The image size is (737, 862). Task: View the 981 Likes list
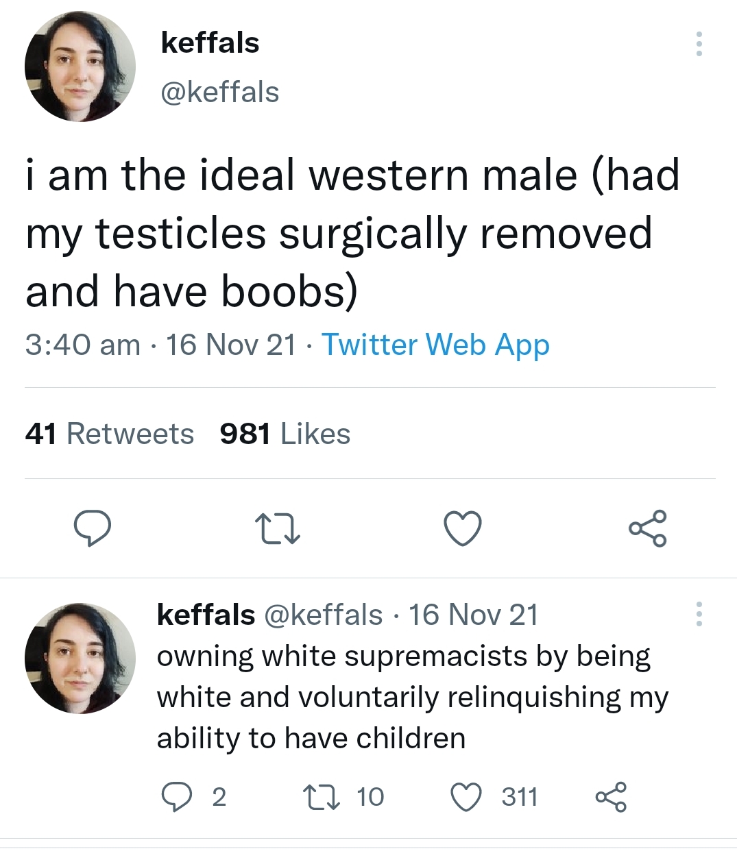pyautogui.click(x=285, y=434)
